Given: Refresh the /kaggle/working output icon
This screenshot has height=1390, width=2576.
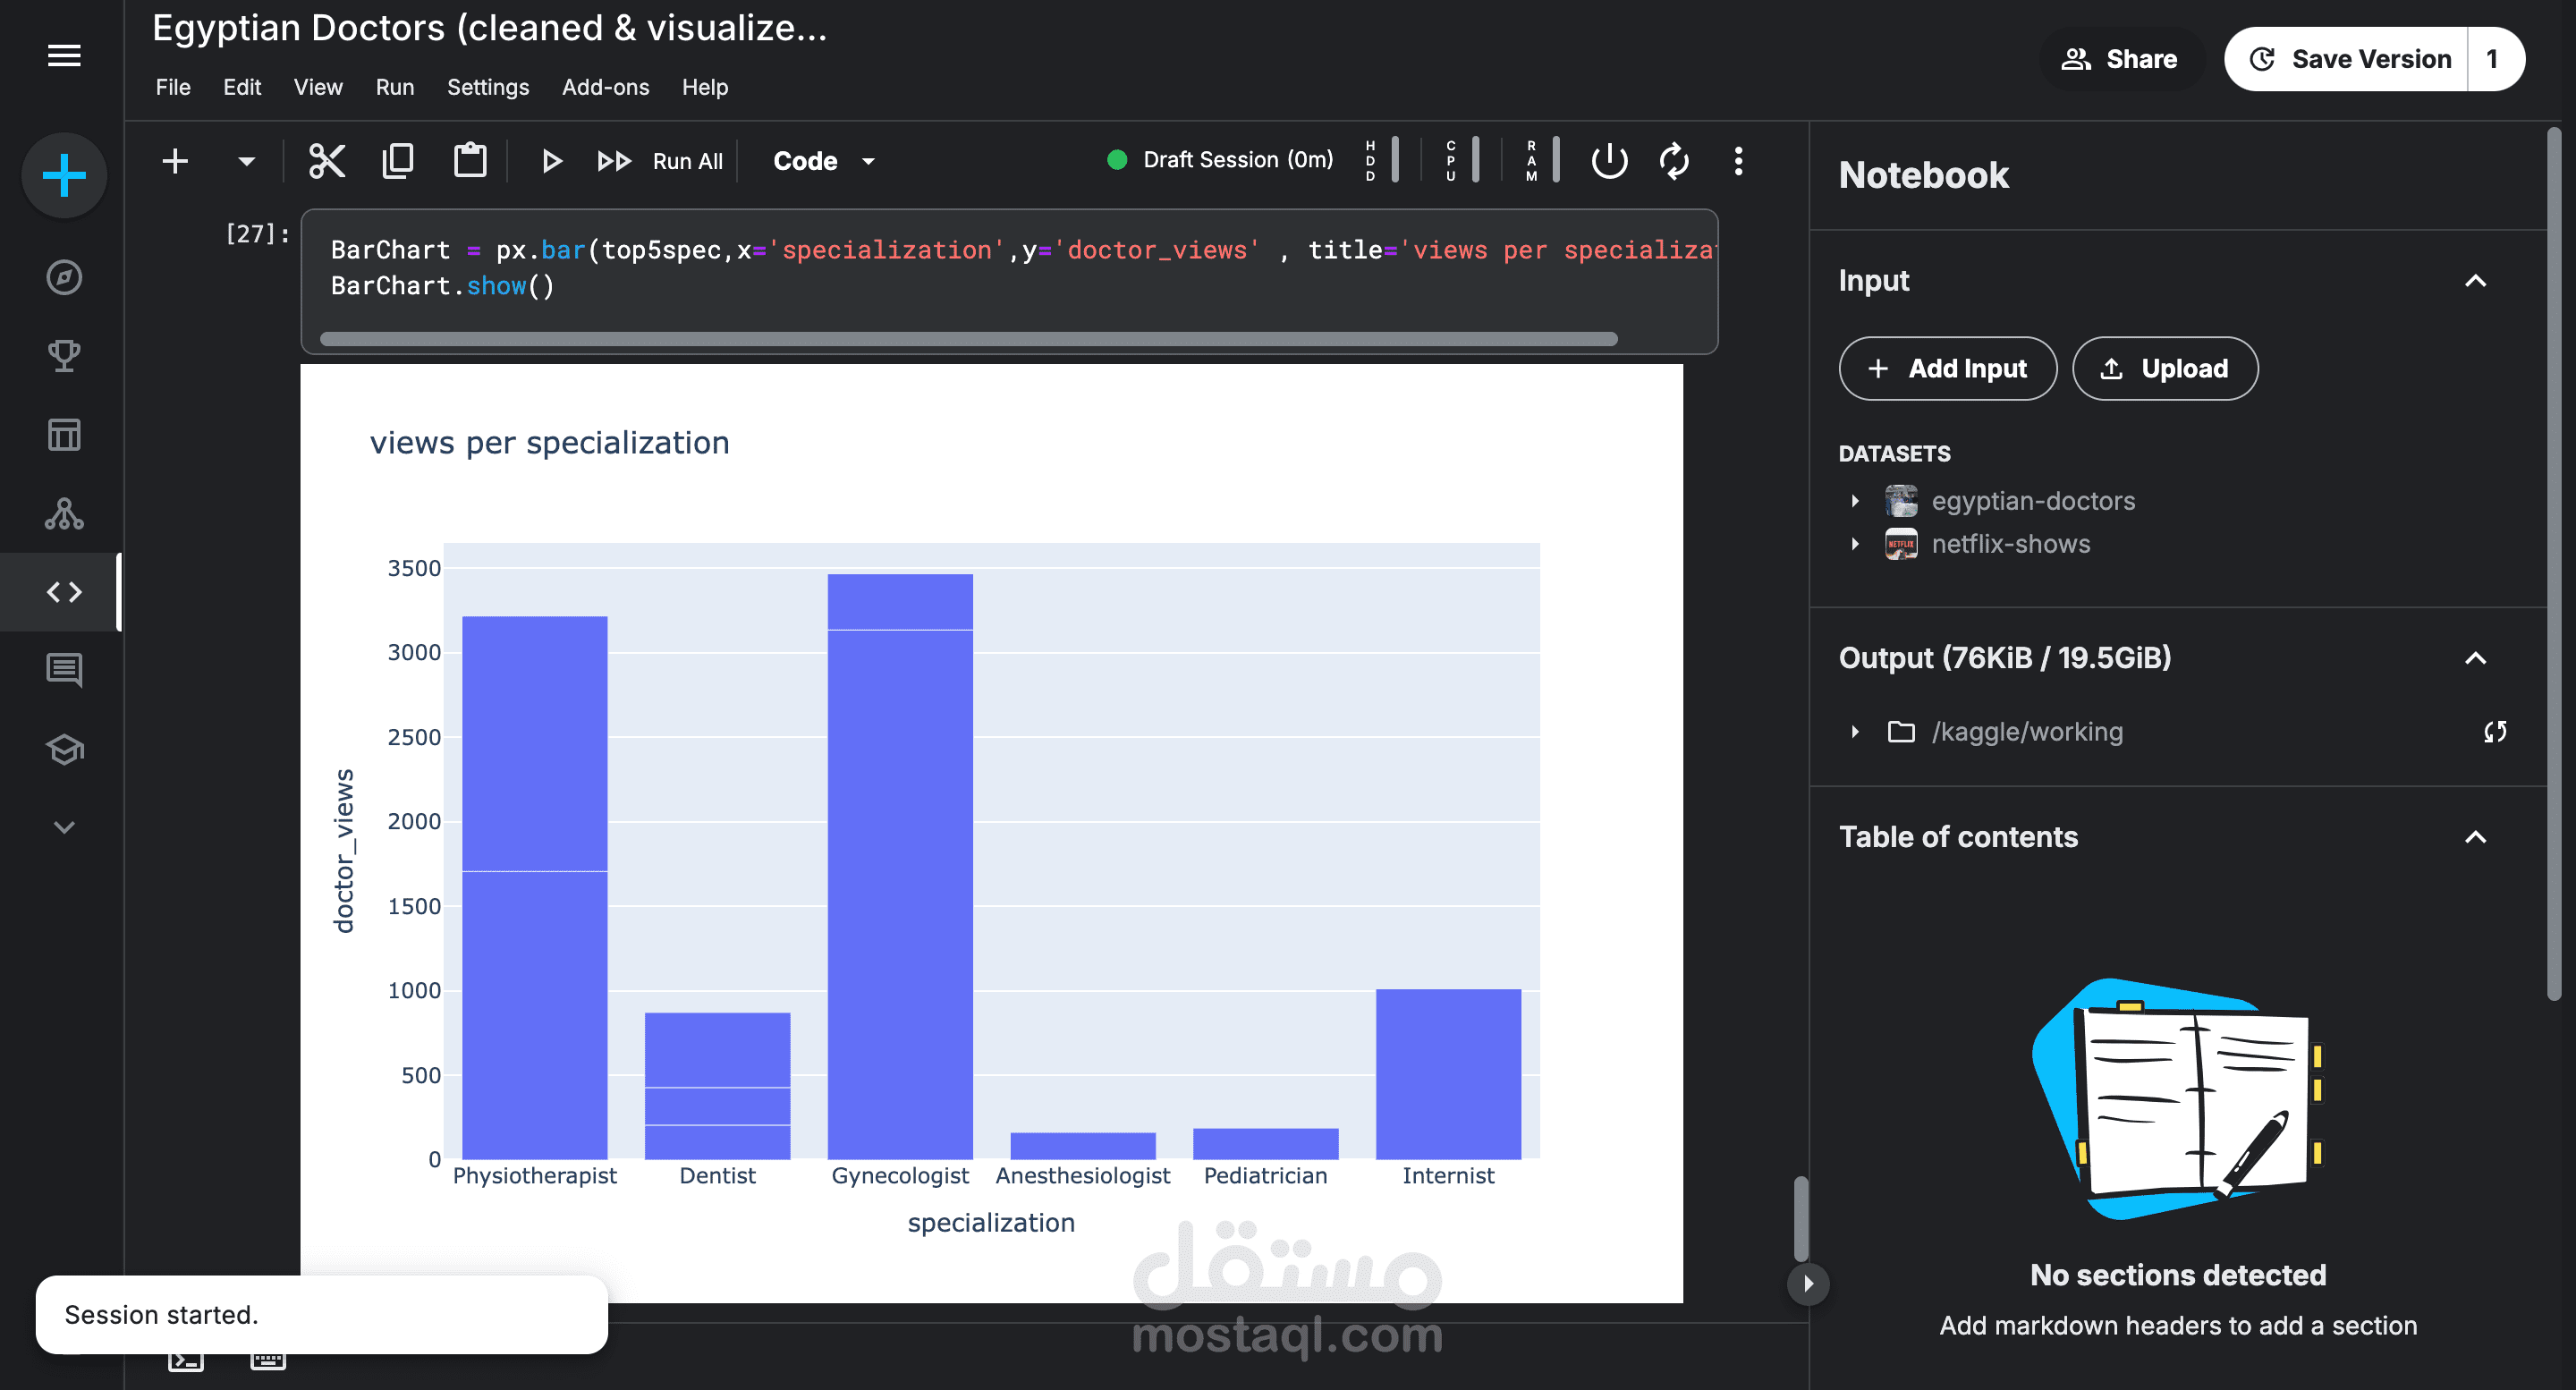Looking at the screenshot, I should (2495, 732).
